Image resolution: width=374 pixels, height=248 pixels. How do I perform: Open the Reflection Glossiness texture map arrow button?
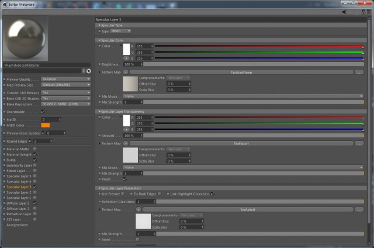click(138, 209)
